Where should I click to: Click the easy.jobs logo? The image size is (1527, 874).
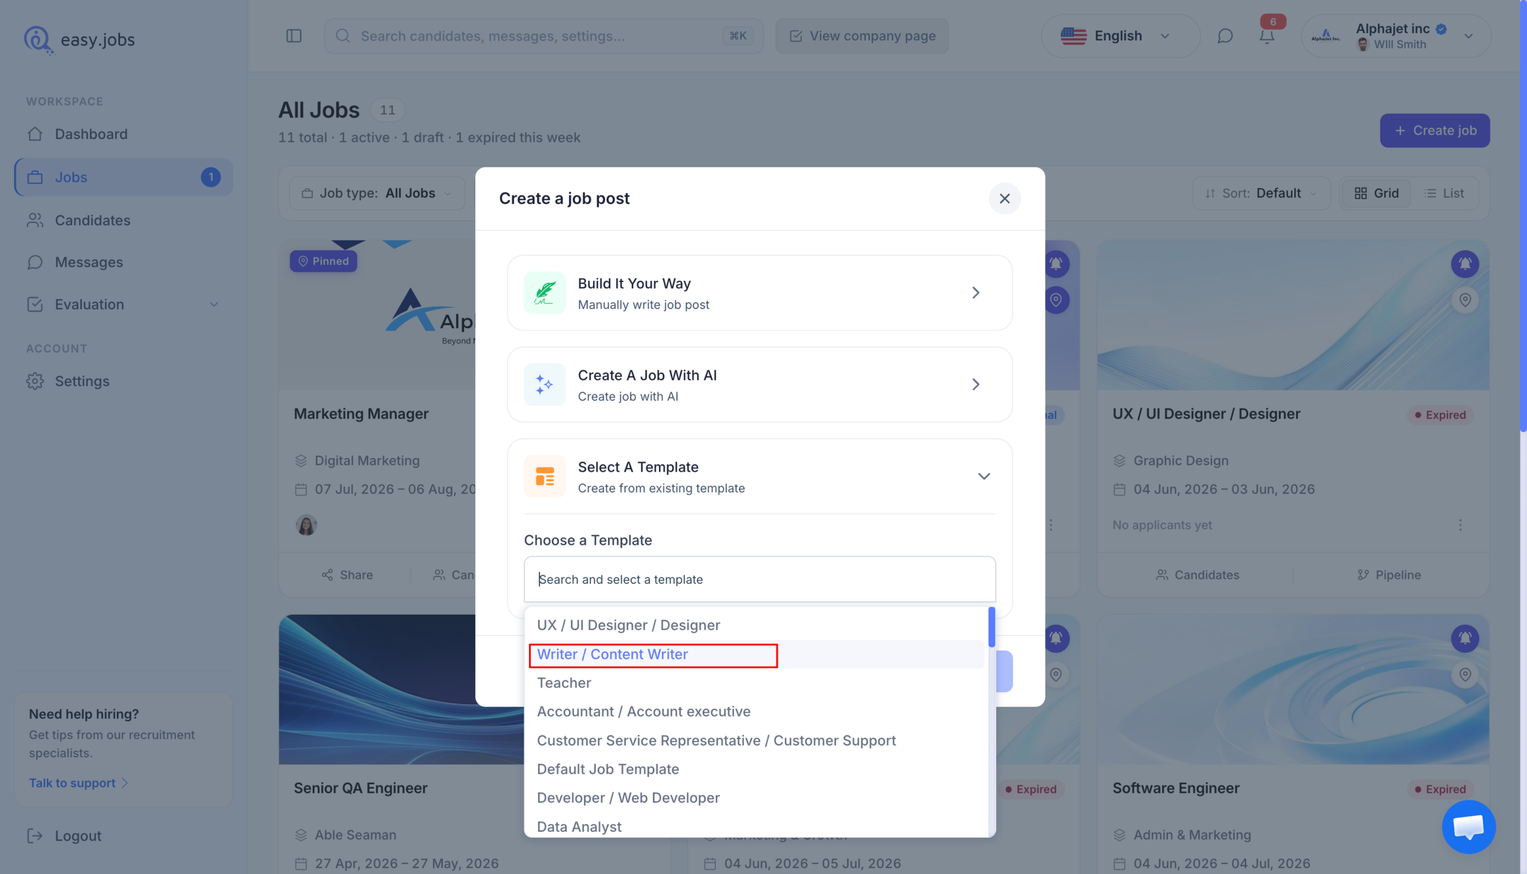pos(80,39)
